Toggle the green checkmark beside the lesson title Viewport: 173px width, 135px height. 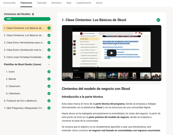(x=158, y=20)
